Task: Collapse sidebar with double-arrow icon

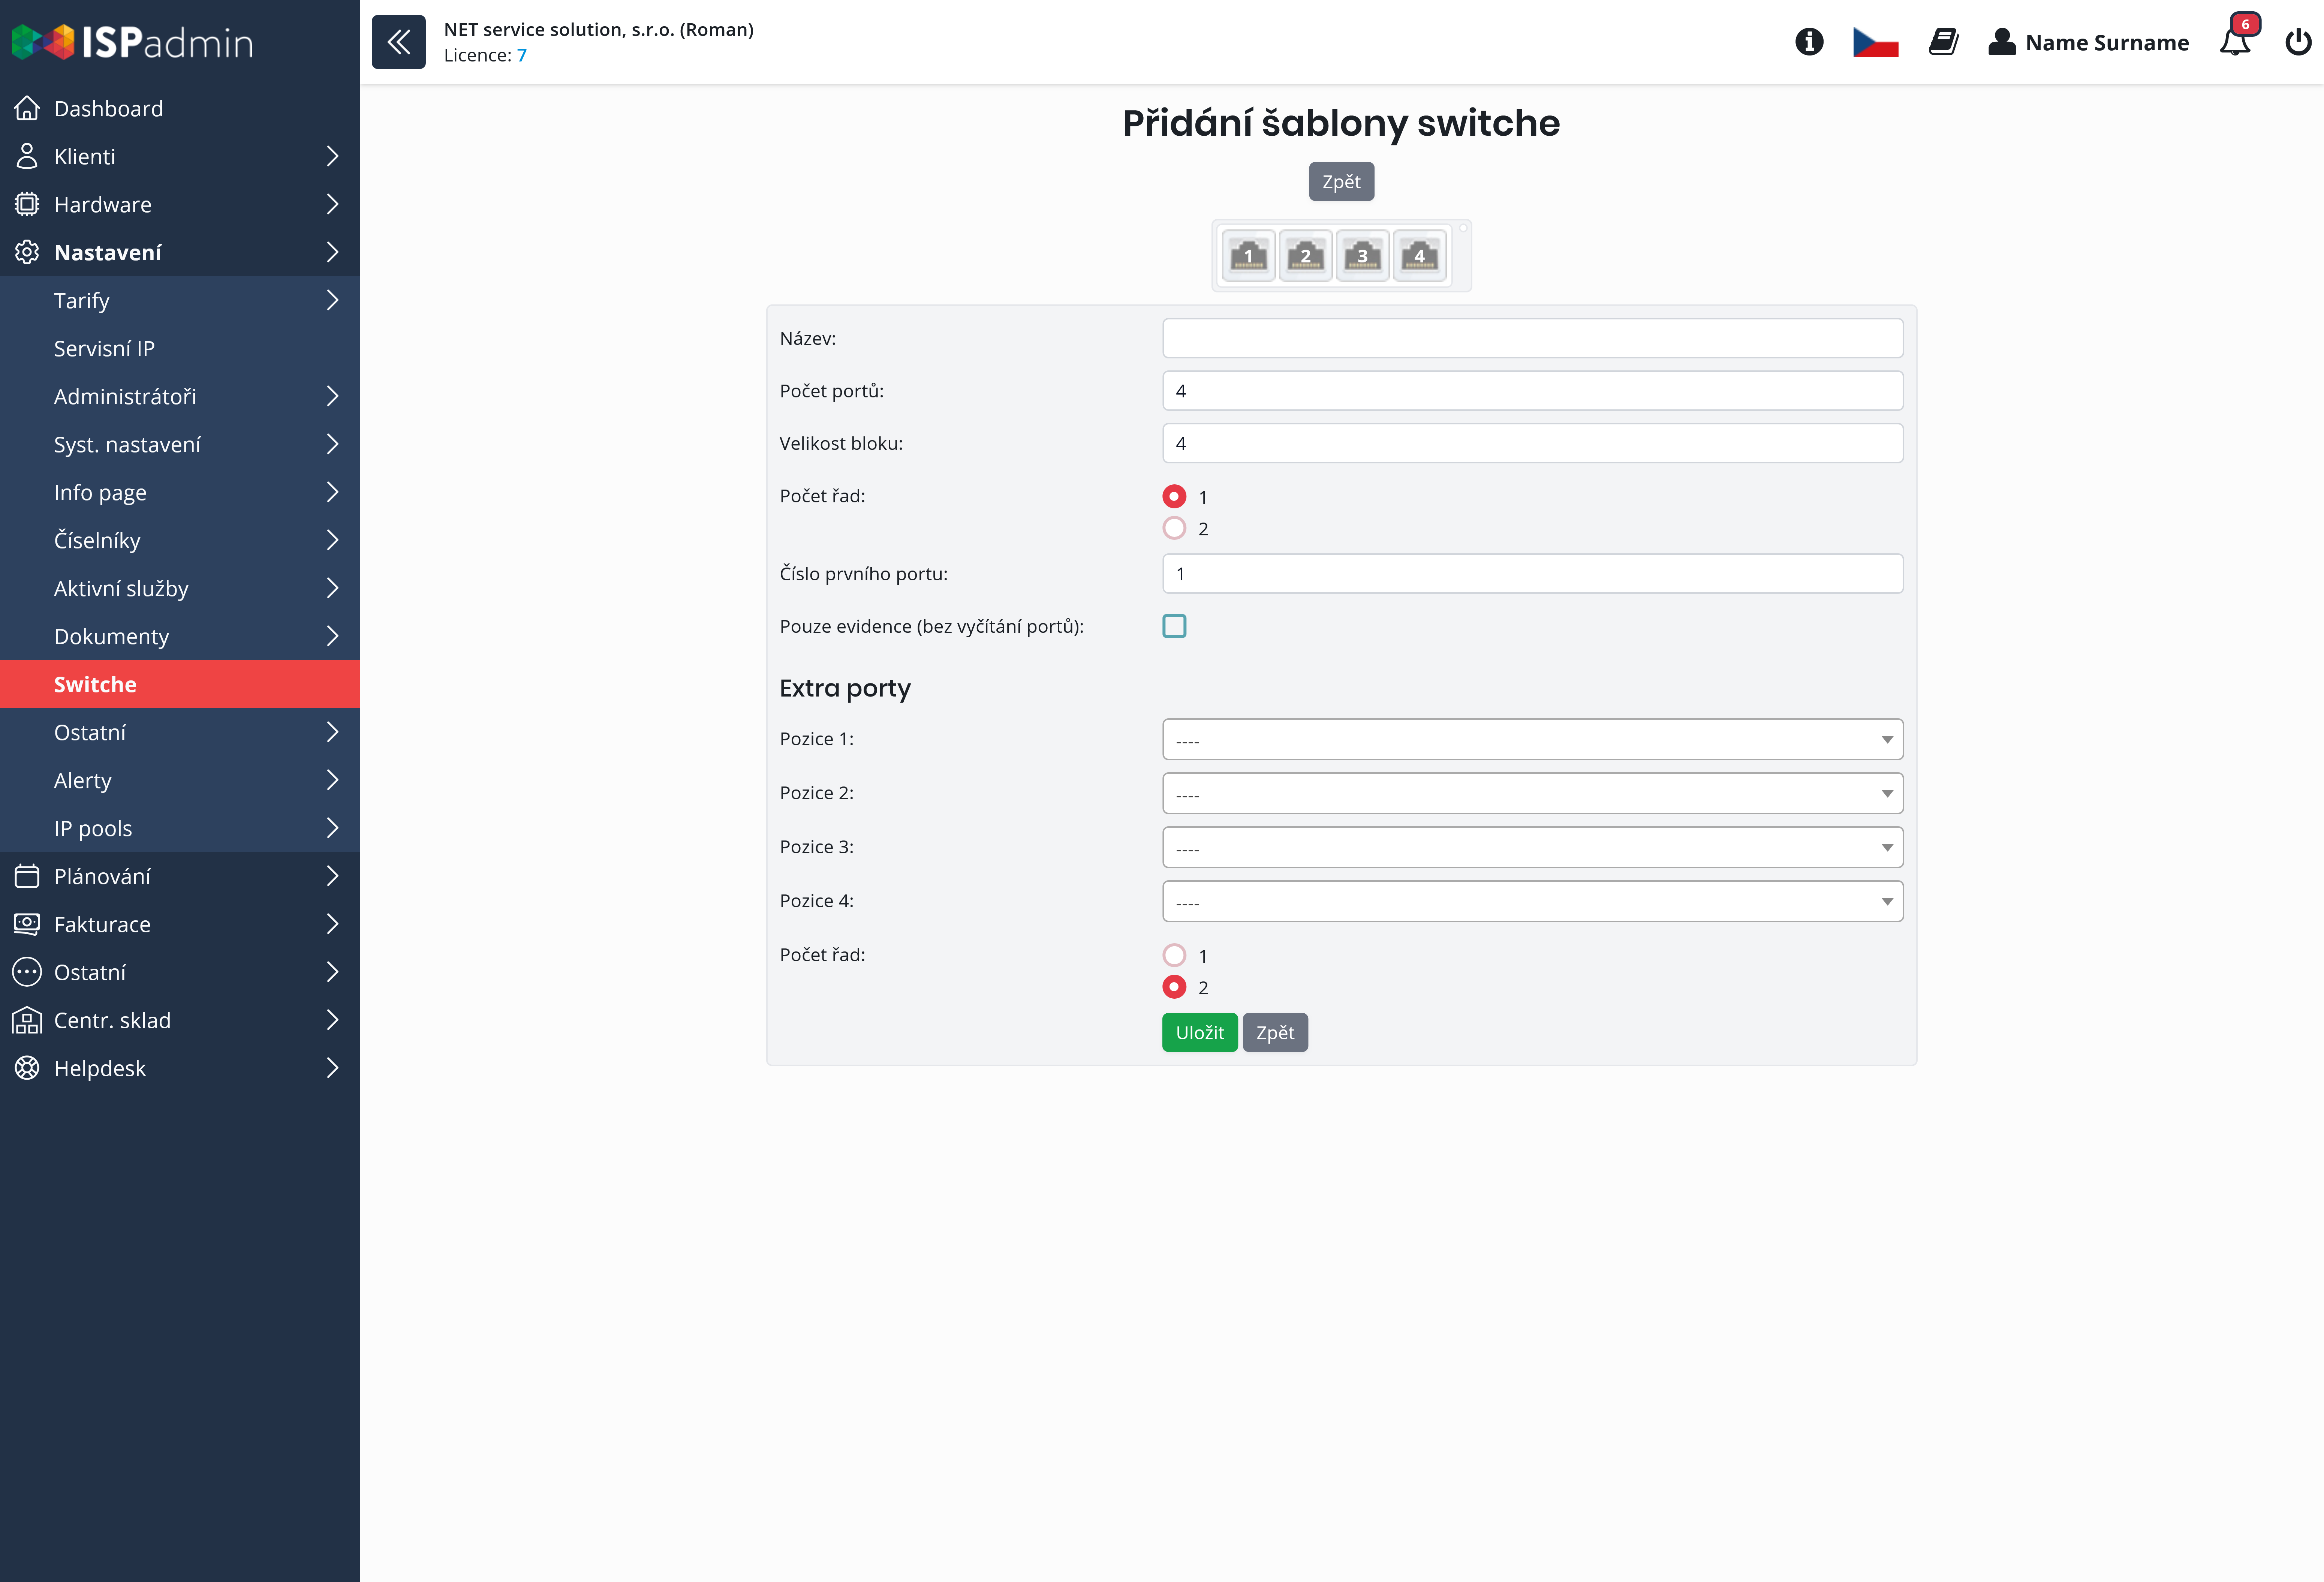Action: (x=398, y=42)
